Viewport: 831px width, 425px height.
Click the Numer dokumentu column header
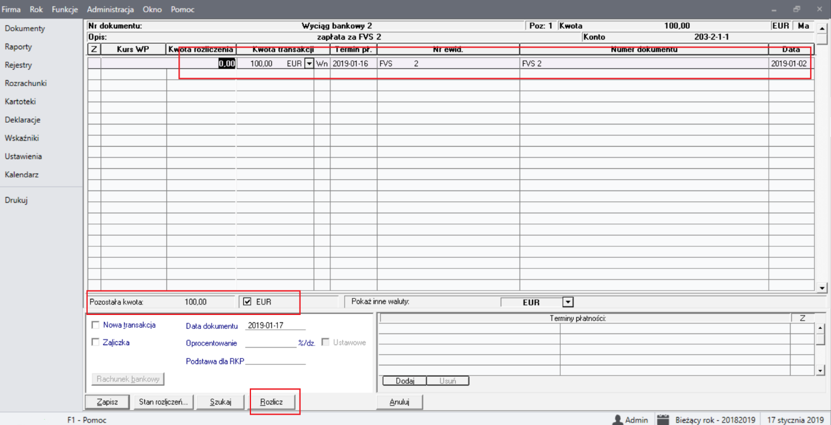(x=644, y=49)
